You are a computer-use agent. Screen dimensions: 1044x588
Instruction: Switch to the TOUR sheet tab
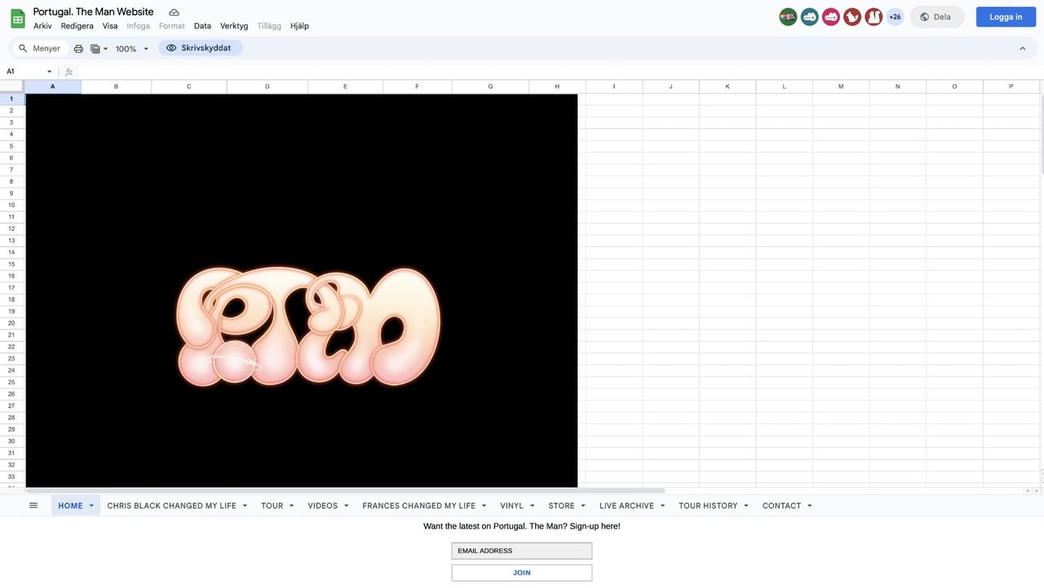tap(272, 506)
